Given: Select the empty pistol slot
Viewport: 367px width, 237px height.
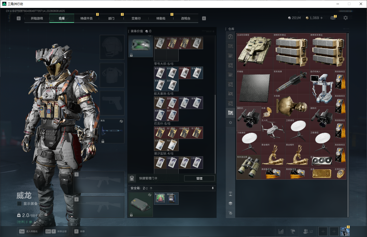Looking at the screenshot, I should click(112, 103).
